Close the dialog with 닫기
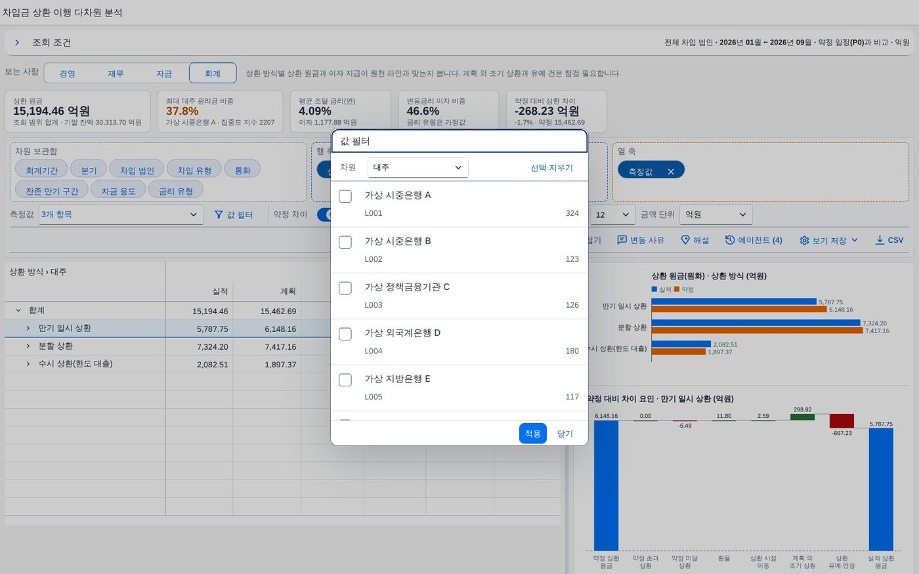 point(565,434)
